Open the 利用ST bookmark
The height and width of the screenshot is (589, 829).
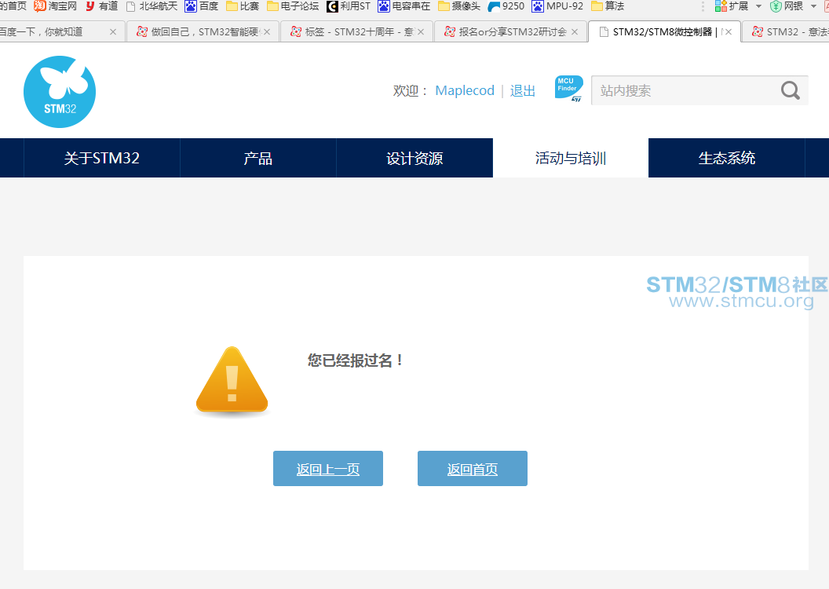coord(349,5)
